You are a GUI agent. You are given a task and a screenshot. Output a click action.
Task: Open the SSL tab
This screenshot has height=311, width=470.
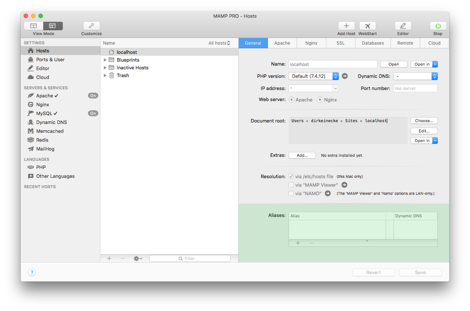(x=340, y=43)
